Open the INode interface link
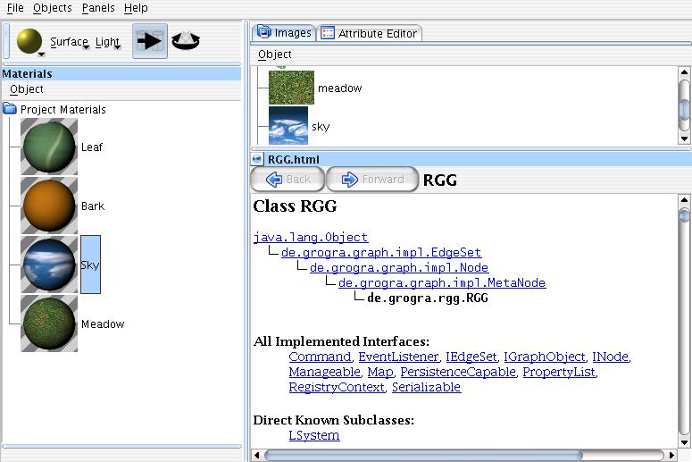The image size is (692, 462). tap(611, 357)
